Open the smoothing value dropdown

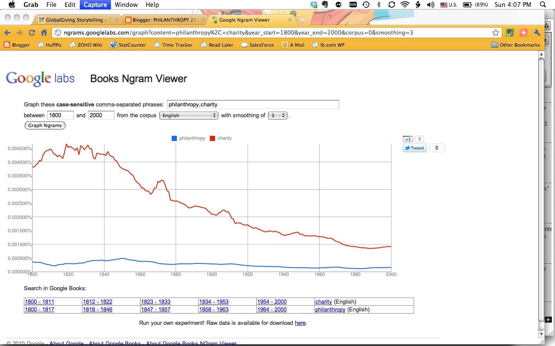coord(277,115)
